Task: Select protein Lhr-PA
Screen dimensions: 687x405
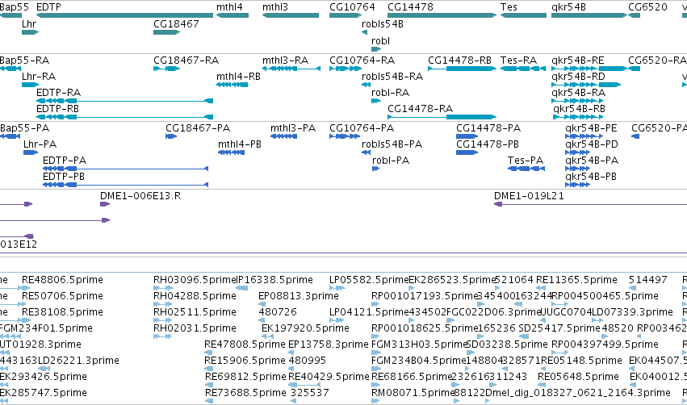Action: [30, 152]
